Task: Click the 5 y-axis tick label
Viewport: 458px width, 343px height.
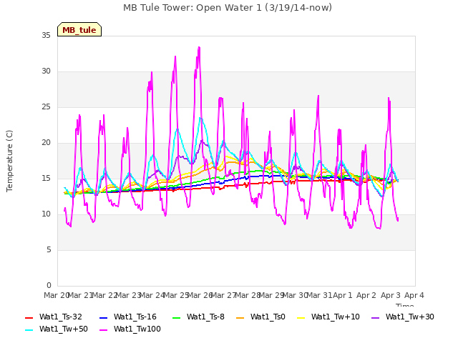Action: pos(49,250)
